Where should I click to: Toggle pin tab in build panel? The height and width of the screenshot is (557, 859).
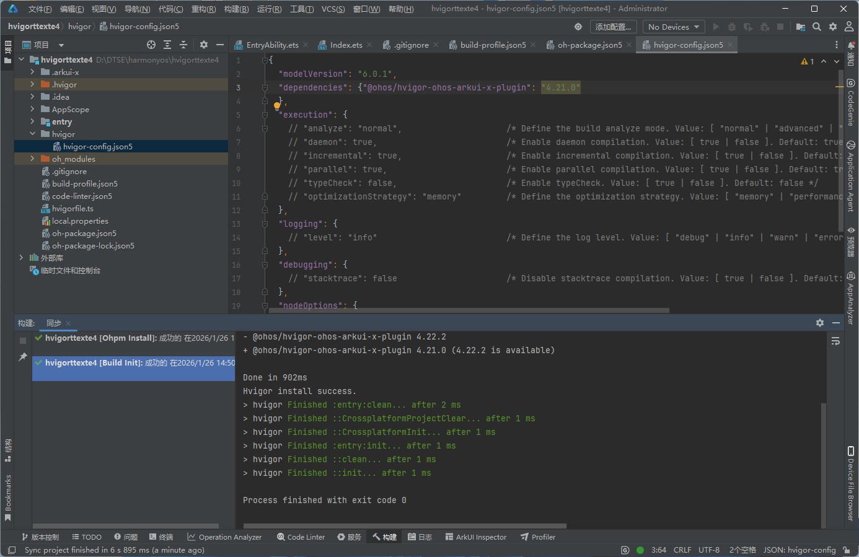pos(23,357)
